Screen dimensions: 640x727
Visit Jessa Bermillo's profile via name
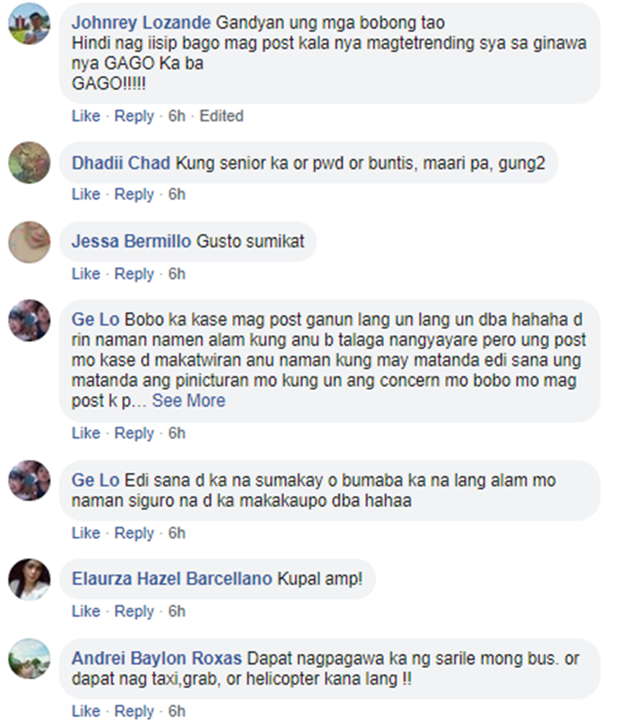pyautogui.click(x=131, y=241)
